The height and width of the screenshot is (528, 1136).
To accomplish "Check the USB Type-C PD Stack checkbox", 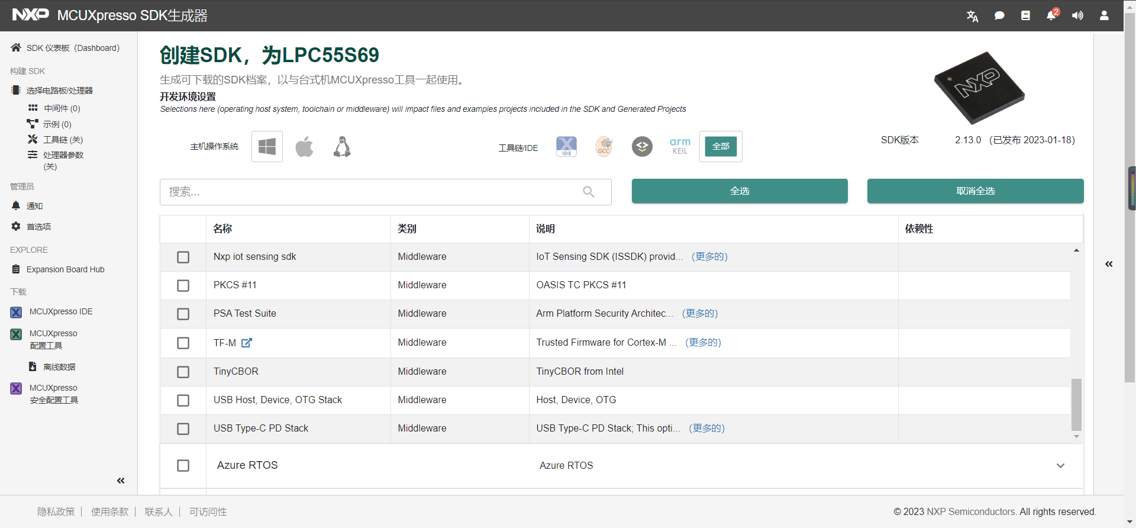I will point(183,429).
